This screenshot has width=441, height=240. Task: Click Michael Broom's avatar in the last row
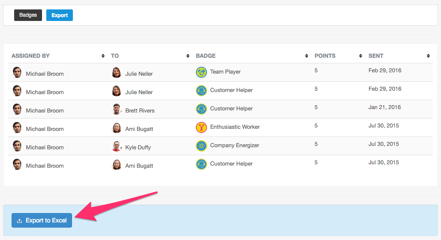17,164
